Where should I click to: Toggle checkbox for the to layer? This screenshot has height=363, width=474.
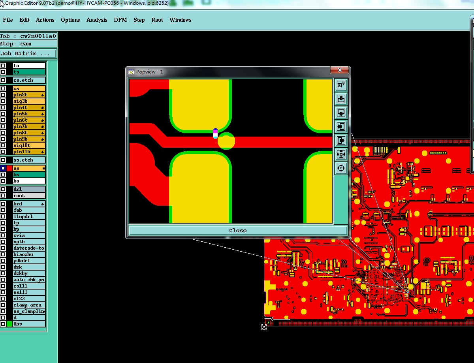tap(3, 66)
